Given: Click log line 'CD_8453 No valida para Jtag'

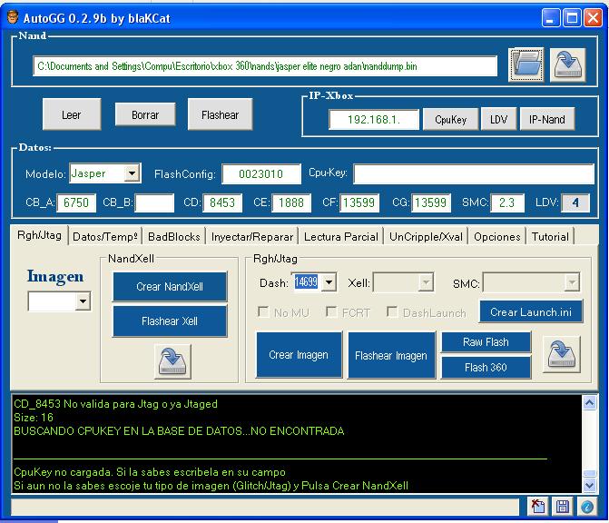Looking at the screenshot, I should 115,404.
